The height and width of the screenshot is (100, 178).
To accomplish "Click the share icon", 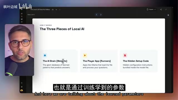I will click(x=161, y=9).
